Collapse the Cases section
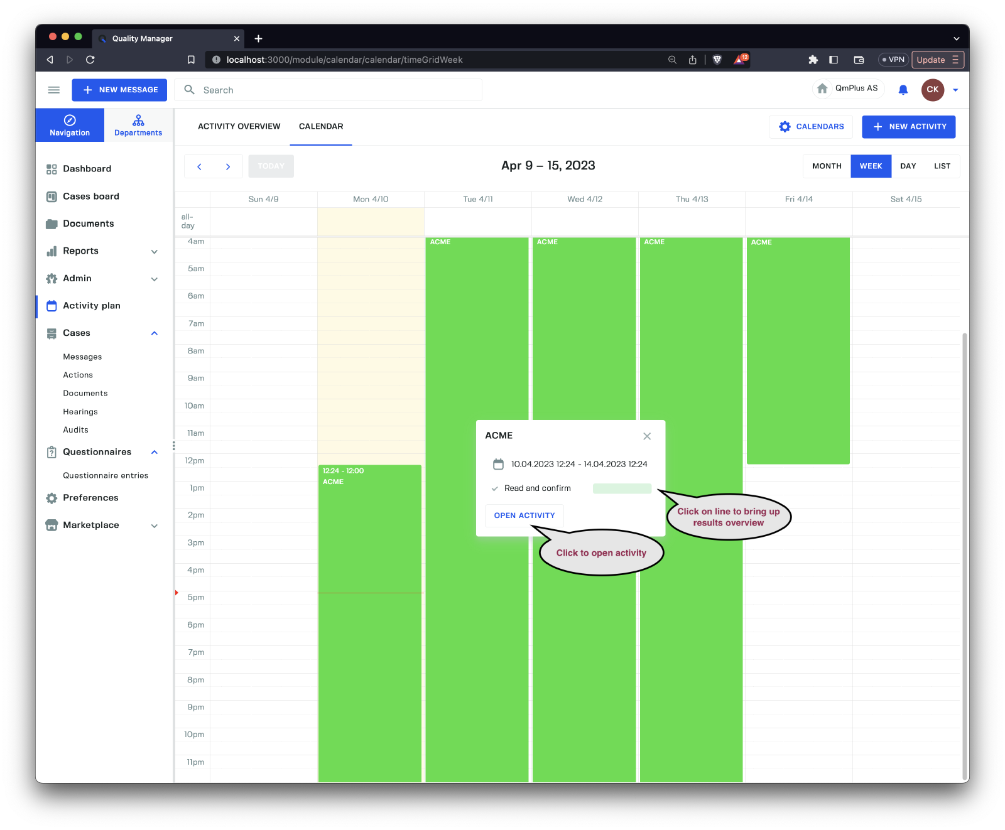Image resolution: width=1005 pixels, height=830 pixels. click(154, 333)
